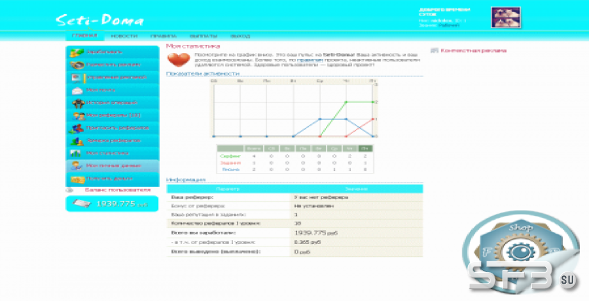The image size is (589, 301).
Task: Open the История операций sidebar icon
Action: click(78, 103)
